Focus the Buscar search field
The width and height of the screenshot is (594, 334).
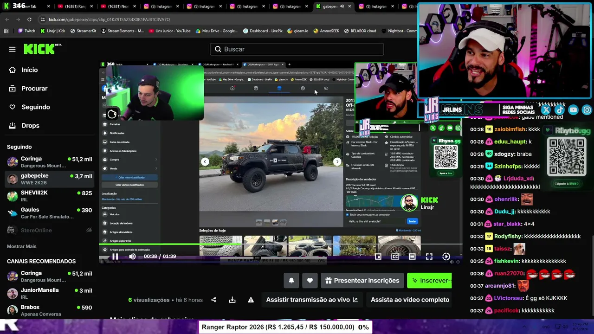tap(297, 49)
